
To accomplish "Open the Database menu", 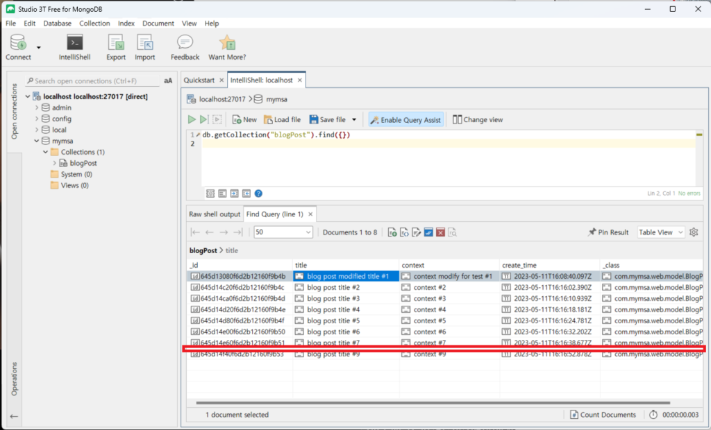I will (x=57, y=23).
